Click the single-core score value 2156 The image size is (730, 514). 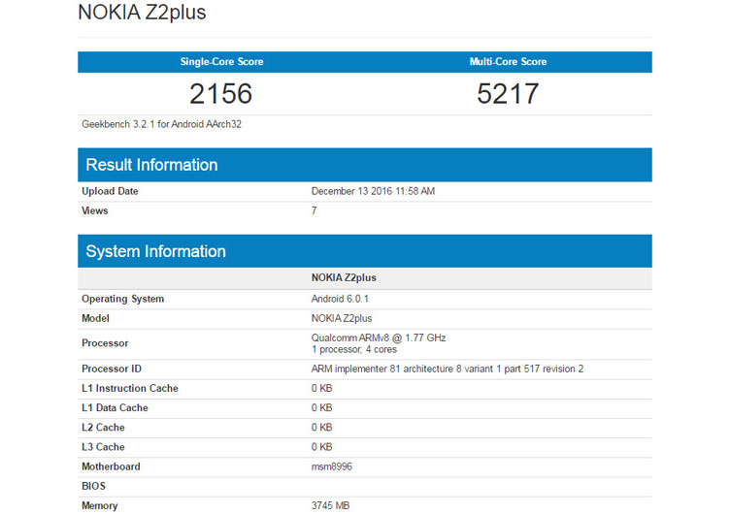coord(221,93)
